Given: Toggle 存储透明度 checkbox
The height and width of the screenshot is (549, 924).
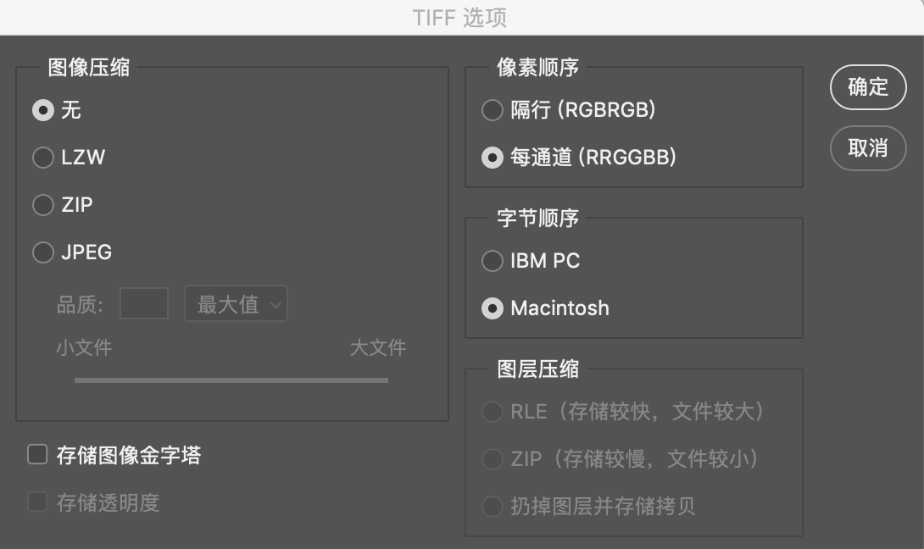Looking at the screenshot, I should 37,502.
